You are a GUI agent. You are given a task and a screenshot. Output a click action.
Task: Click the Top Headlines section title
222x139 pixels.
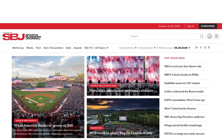click(x=175, y=58)
